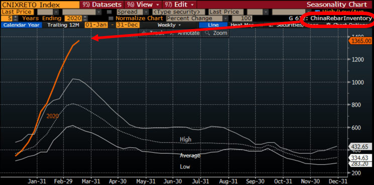Image resolution: width=374 pixels, height=185 pixels.
Task: Click the Low line label
Action: pyautogui.click(x=185, y=166)
